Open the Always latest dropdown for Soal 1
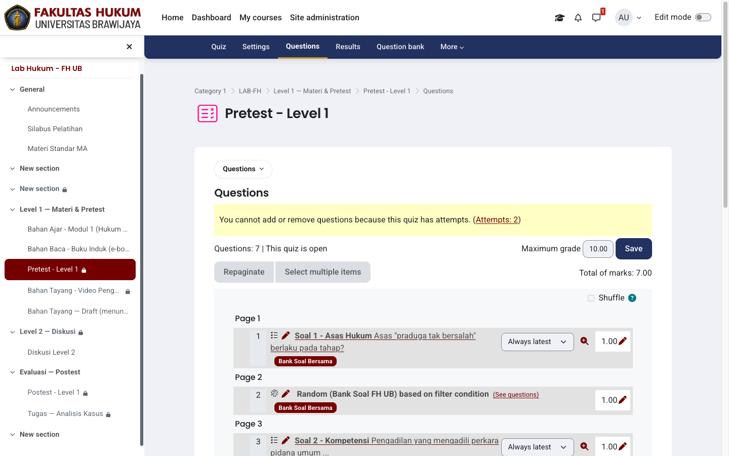The height and width of the screenshot is (456, 729). pyautogui.click(x=537, y=342)
